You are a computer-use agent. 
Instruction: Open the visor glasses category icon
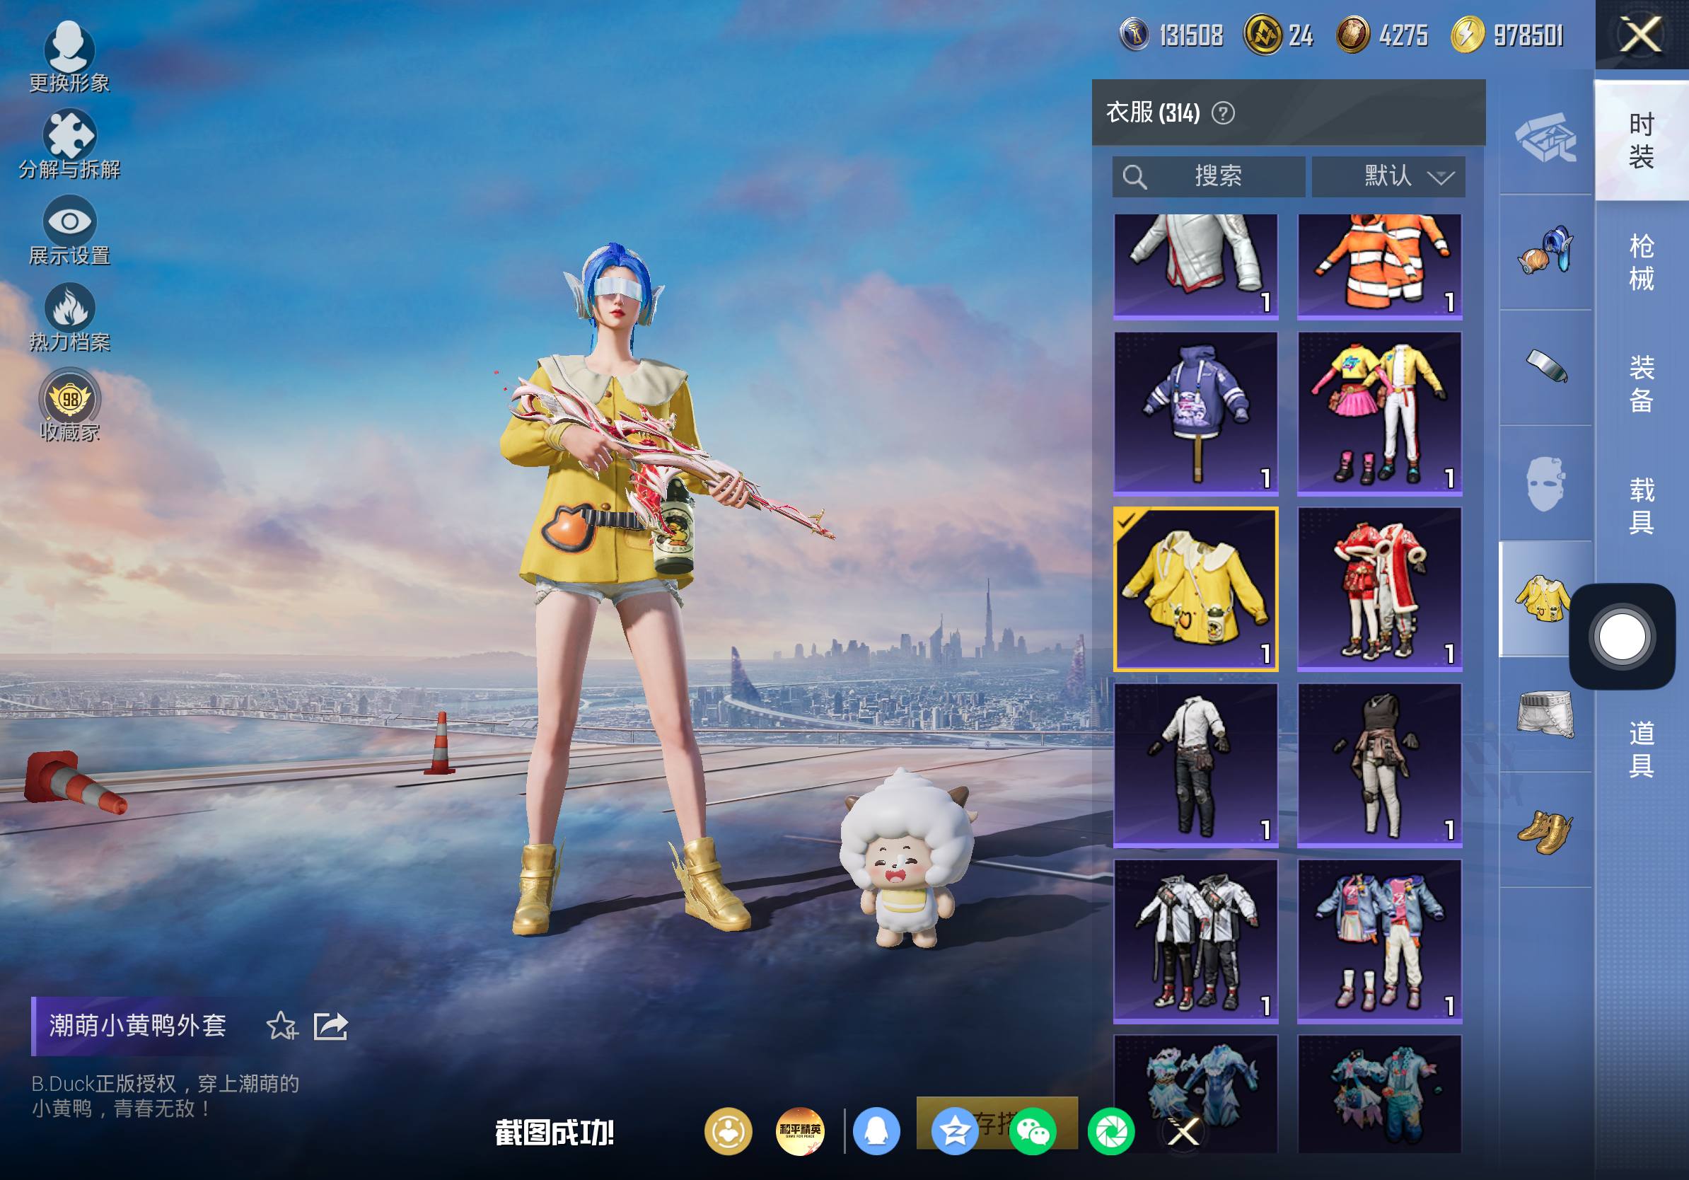1545,367
